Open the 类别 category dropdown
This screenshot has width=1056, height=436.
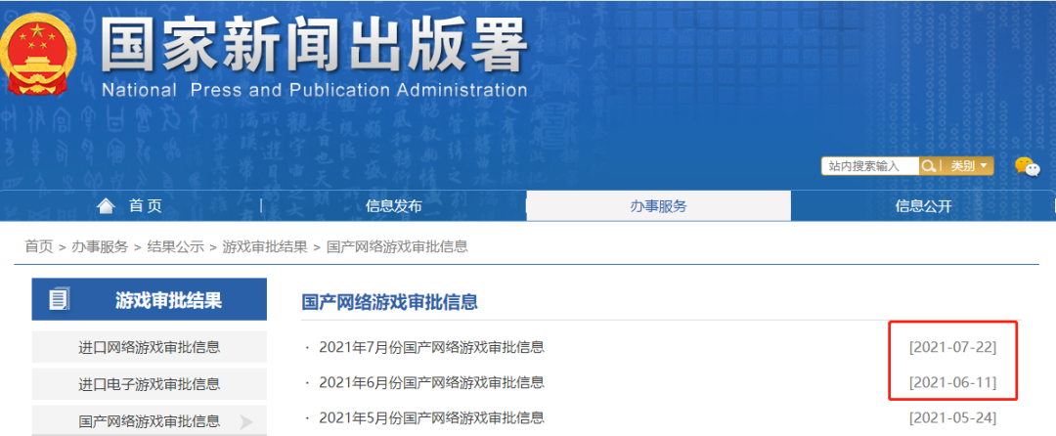tap(969, 166)
